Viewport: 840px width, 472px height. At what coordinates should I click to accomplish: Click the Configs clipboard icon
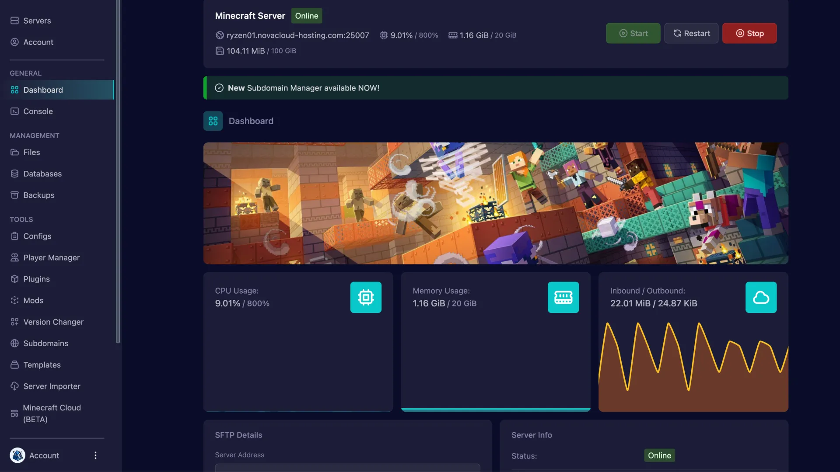pos(14,236)
